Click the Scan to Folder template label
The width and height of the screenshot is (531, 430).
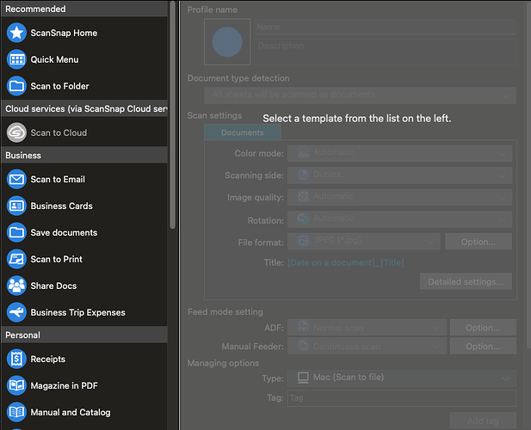pyautogui.click(x=59, y=86)
